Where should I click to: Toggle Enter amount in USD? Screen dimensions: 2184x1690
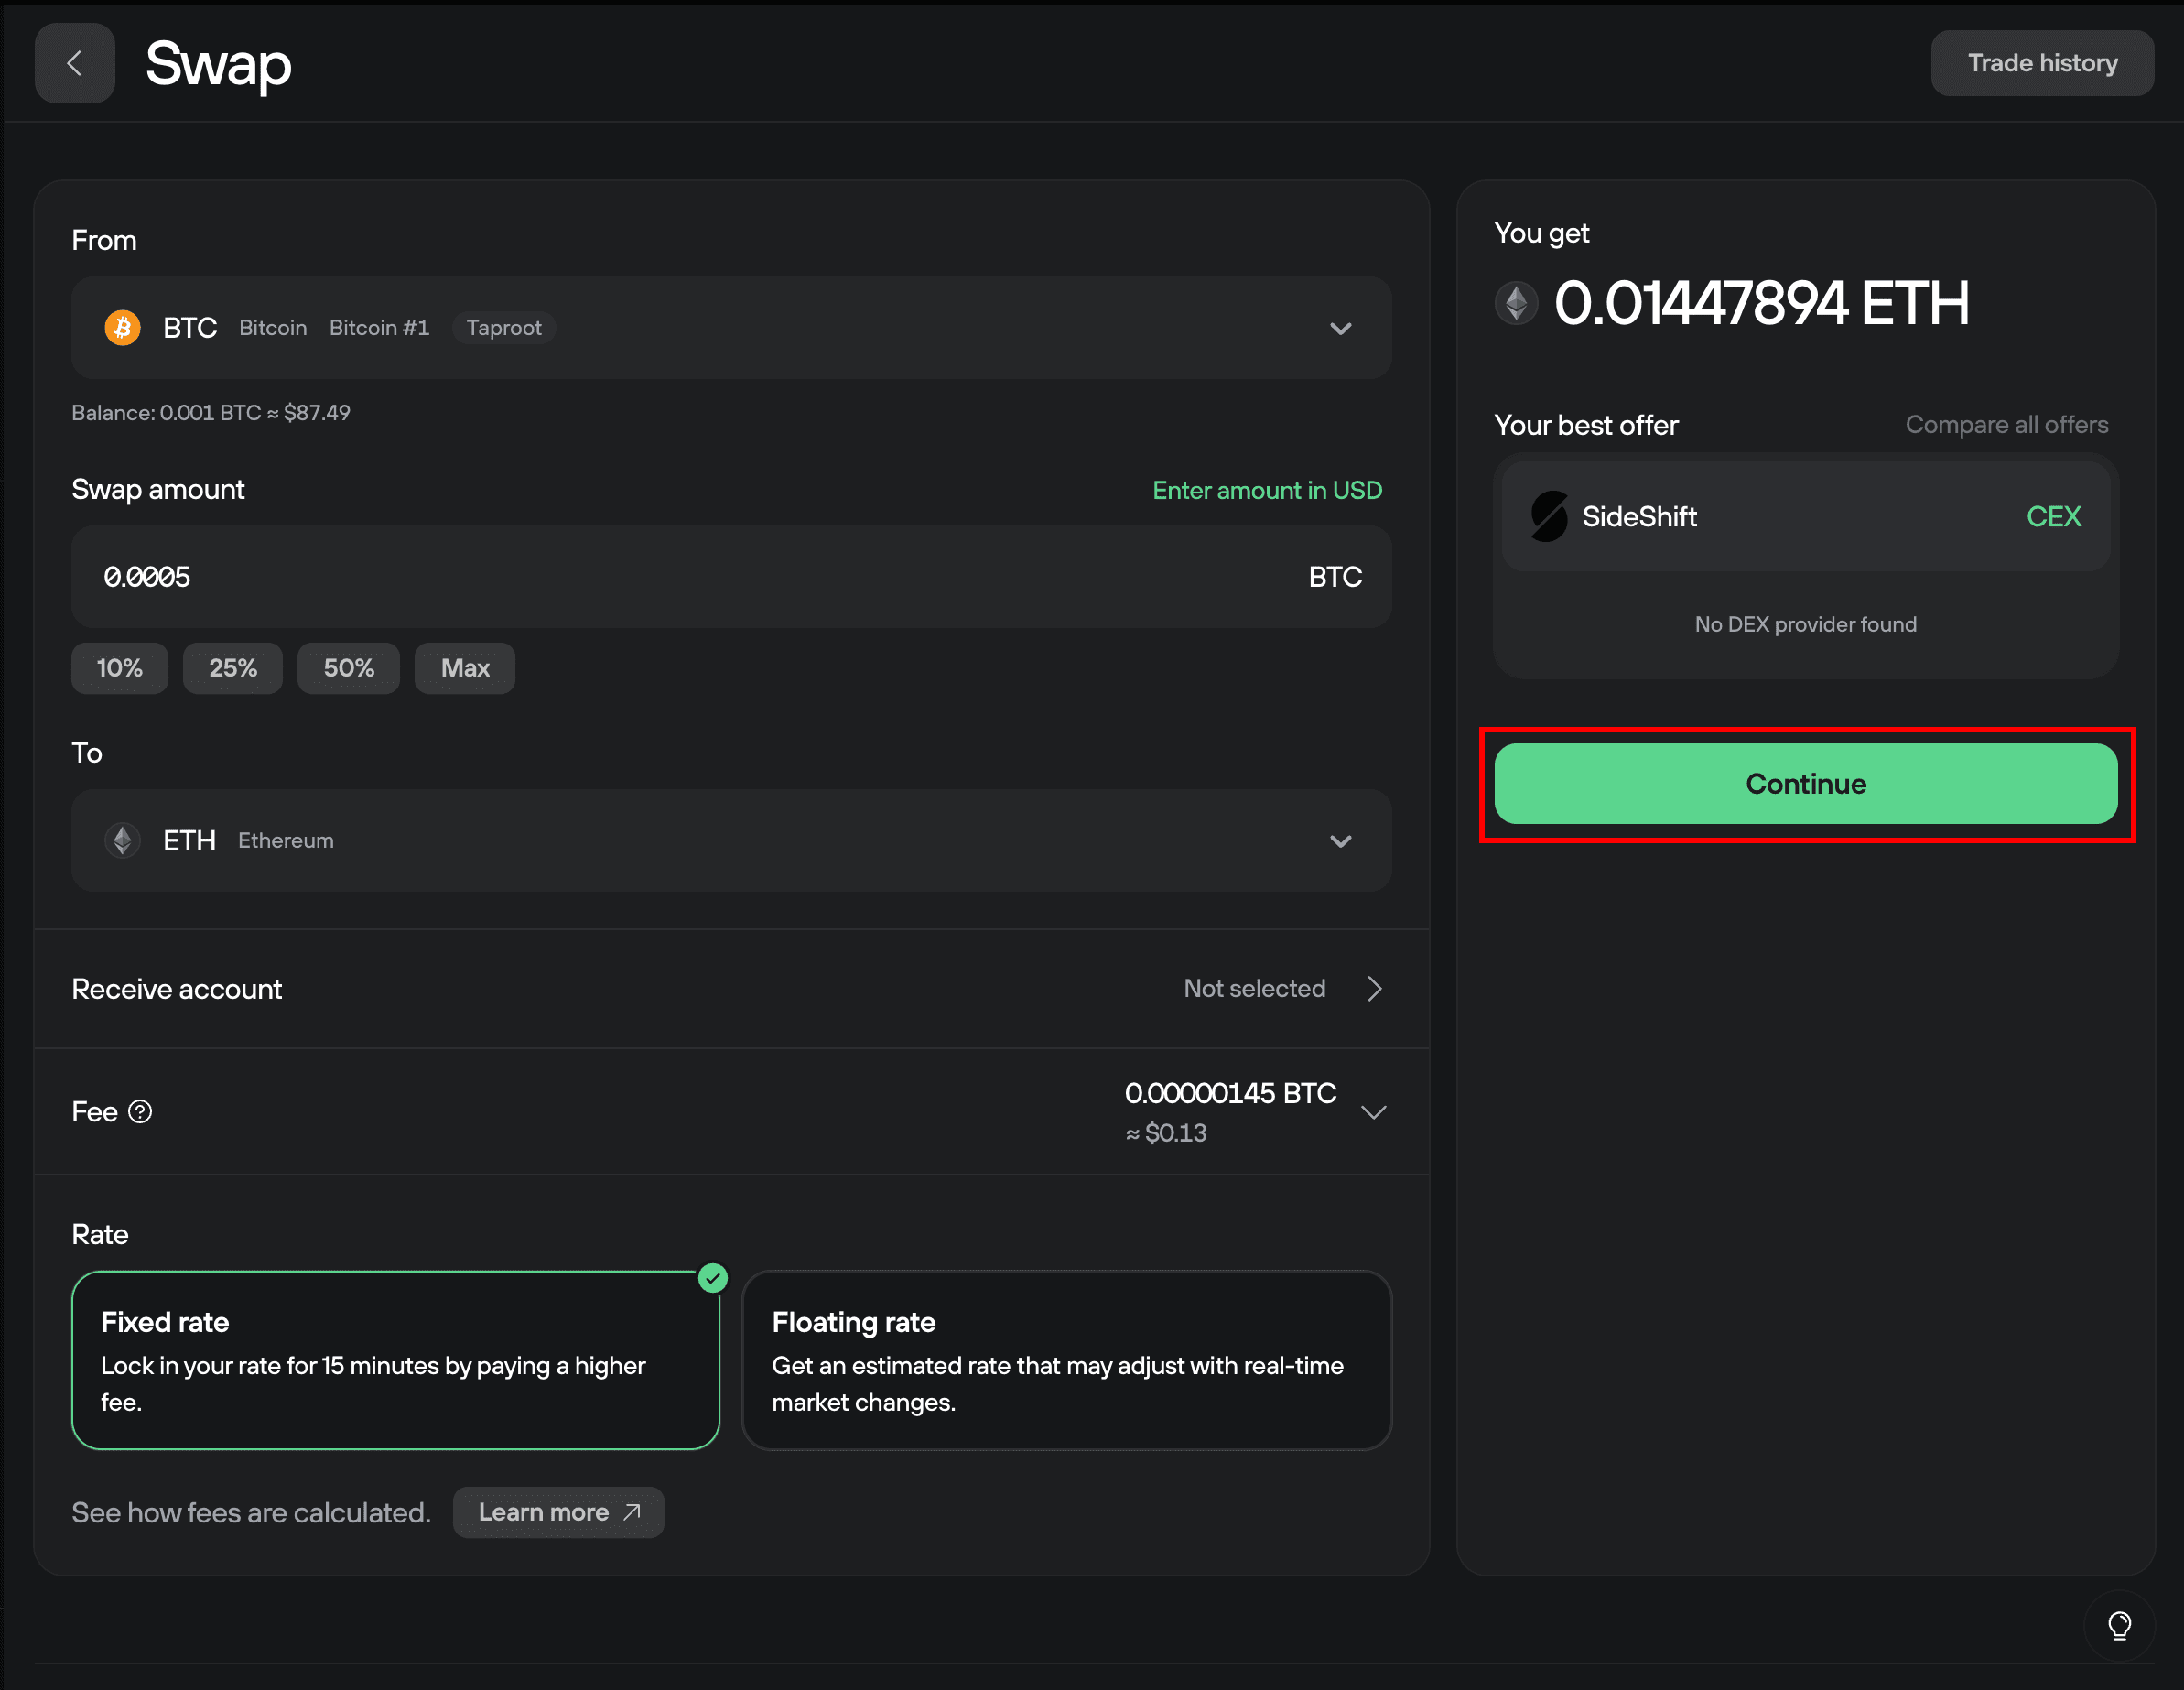click(1266, 490)
